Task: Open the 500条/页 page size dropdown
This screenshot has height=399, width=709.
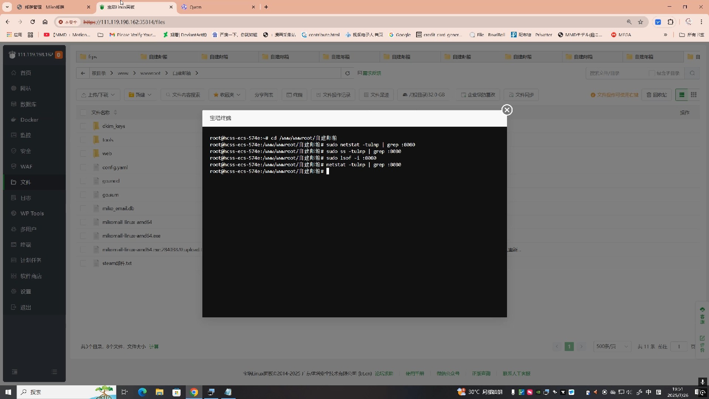Action: coord(612,347)
